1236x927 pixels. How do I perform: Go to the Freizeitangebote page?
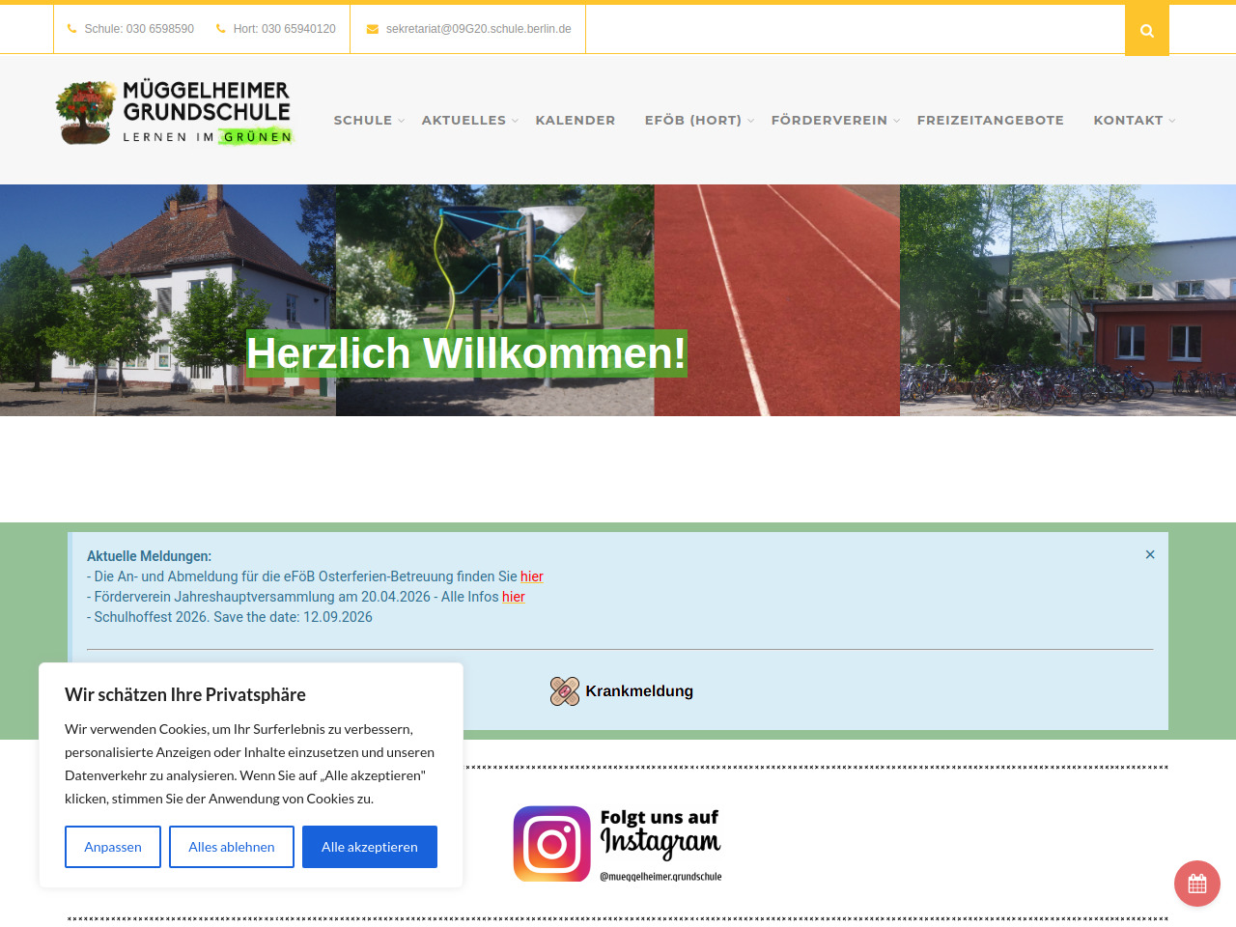[x=990, y=121]
